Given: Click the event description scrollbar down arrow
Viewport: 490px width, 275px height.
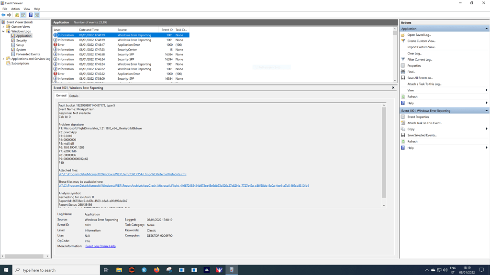Looking at the screenshot, I should click(384, 205).
